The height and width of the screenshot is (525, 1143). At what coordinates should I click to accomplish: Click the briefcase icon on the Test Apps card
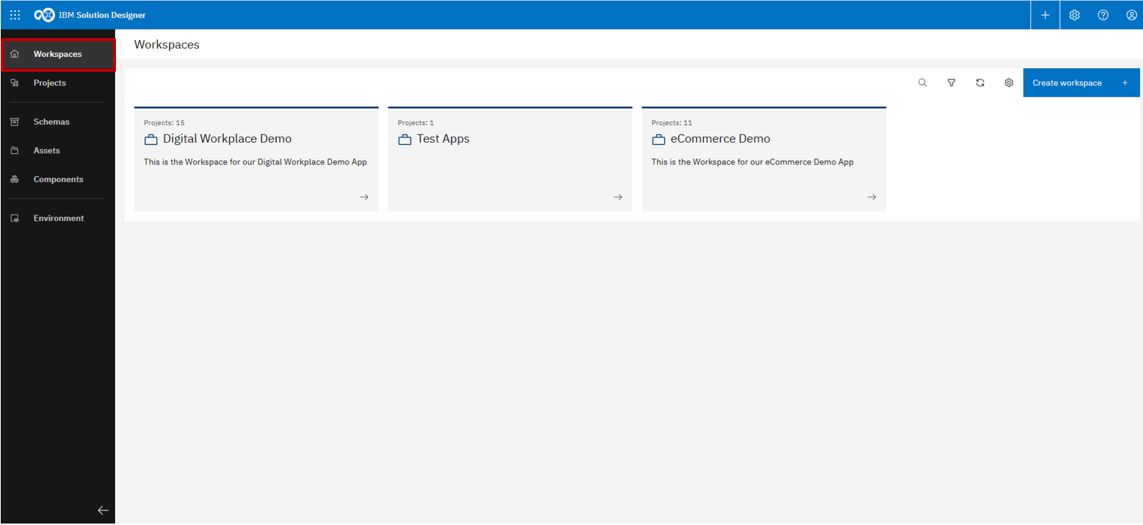pos(405,138)
